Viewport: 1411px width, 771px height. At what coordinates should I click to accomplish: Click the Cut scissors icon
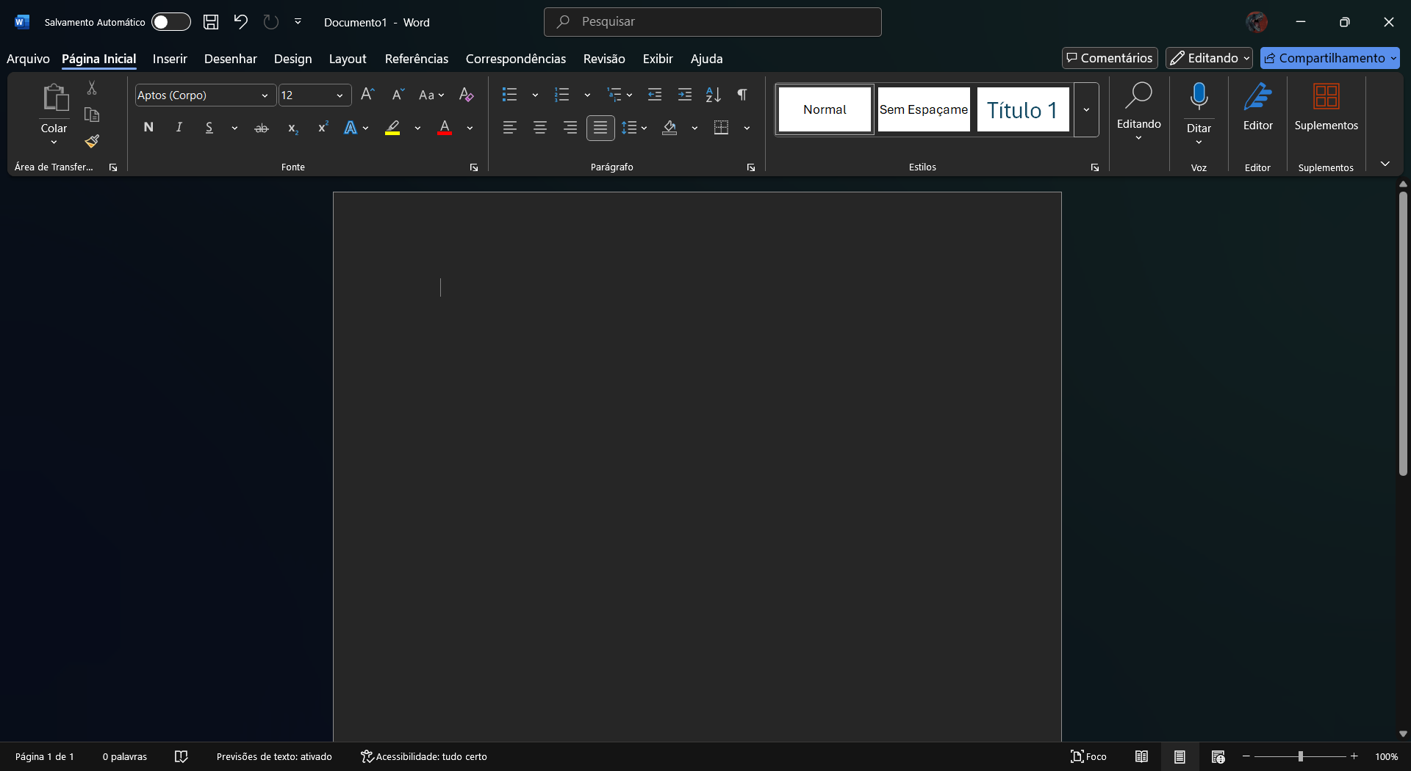tap(92, 88)
